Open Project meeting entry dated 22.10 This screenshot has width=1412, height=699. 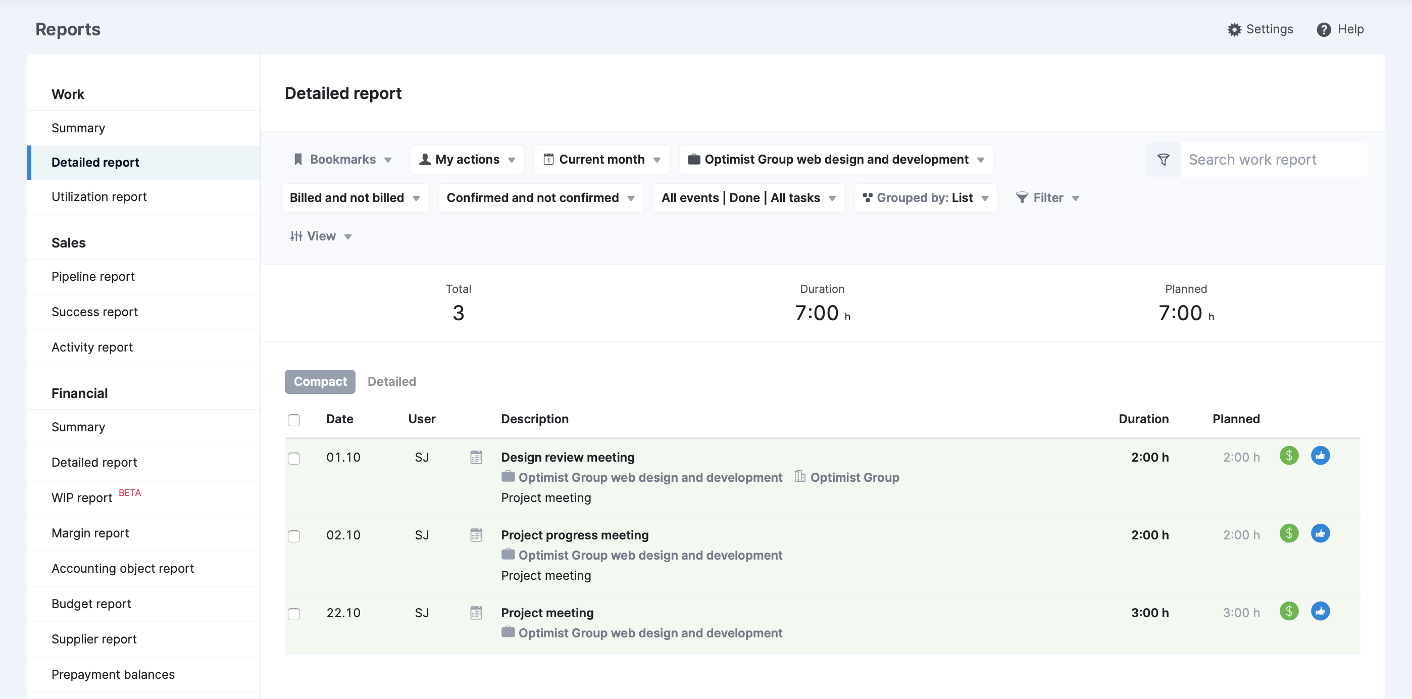(x=547, y=613)
